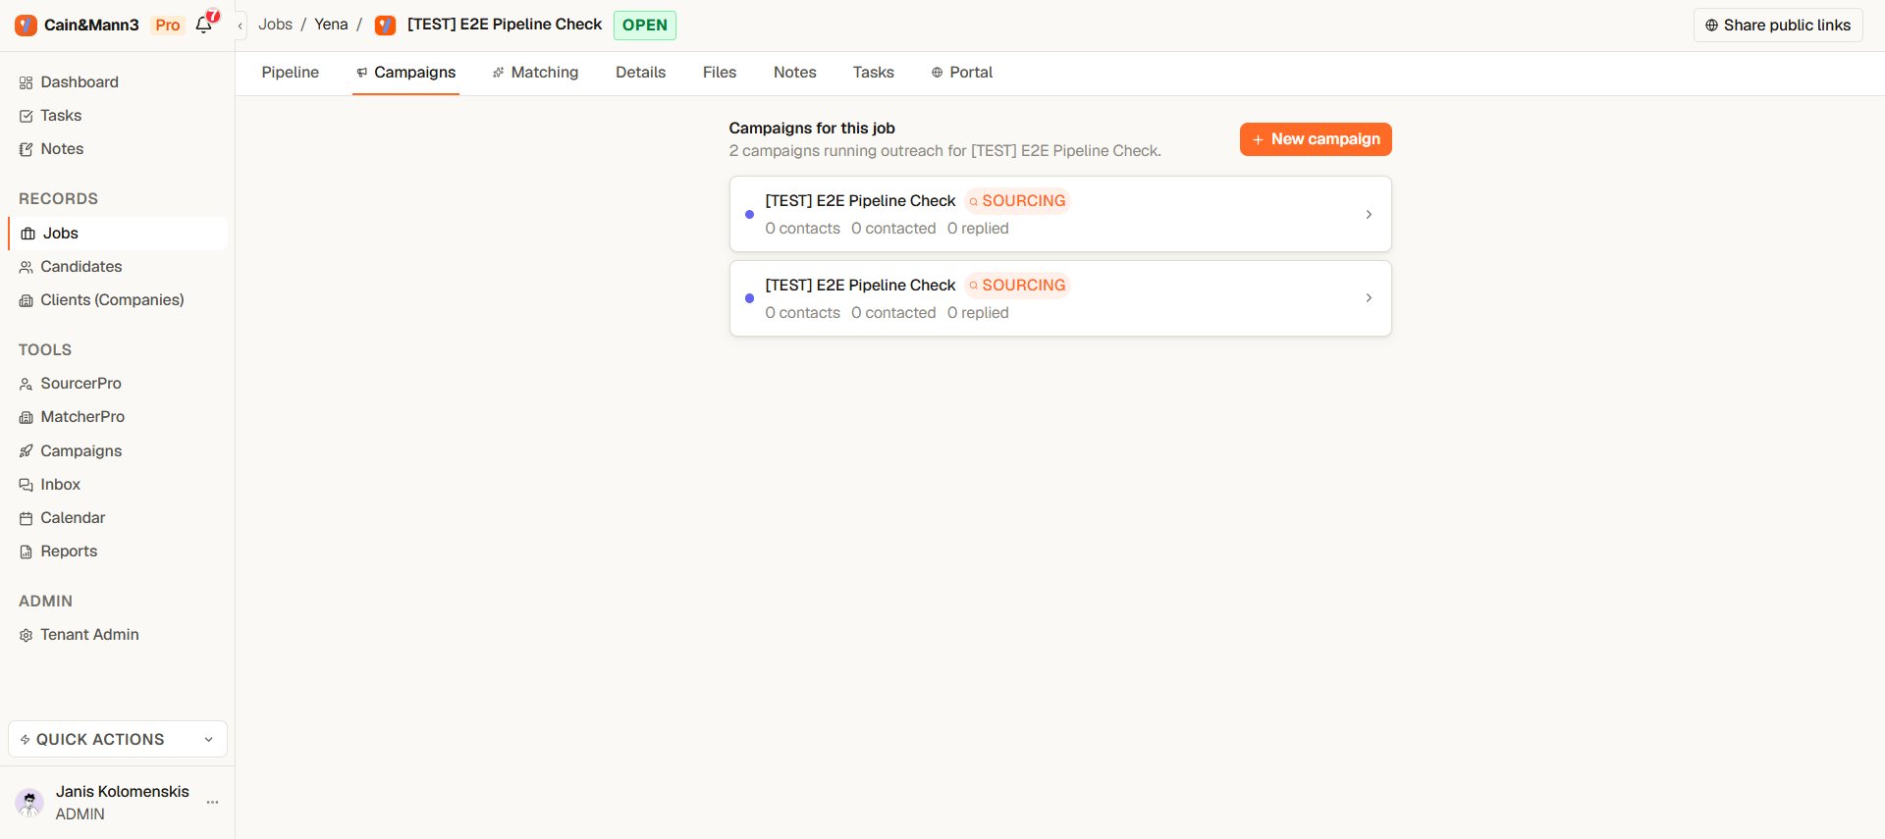Click the sidebar Campaigns rocket icon
1885x839 pixels.
coord(27,451)
